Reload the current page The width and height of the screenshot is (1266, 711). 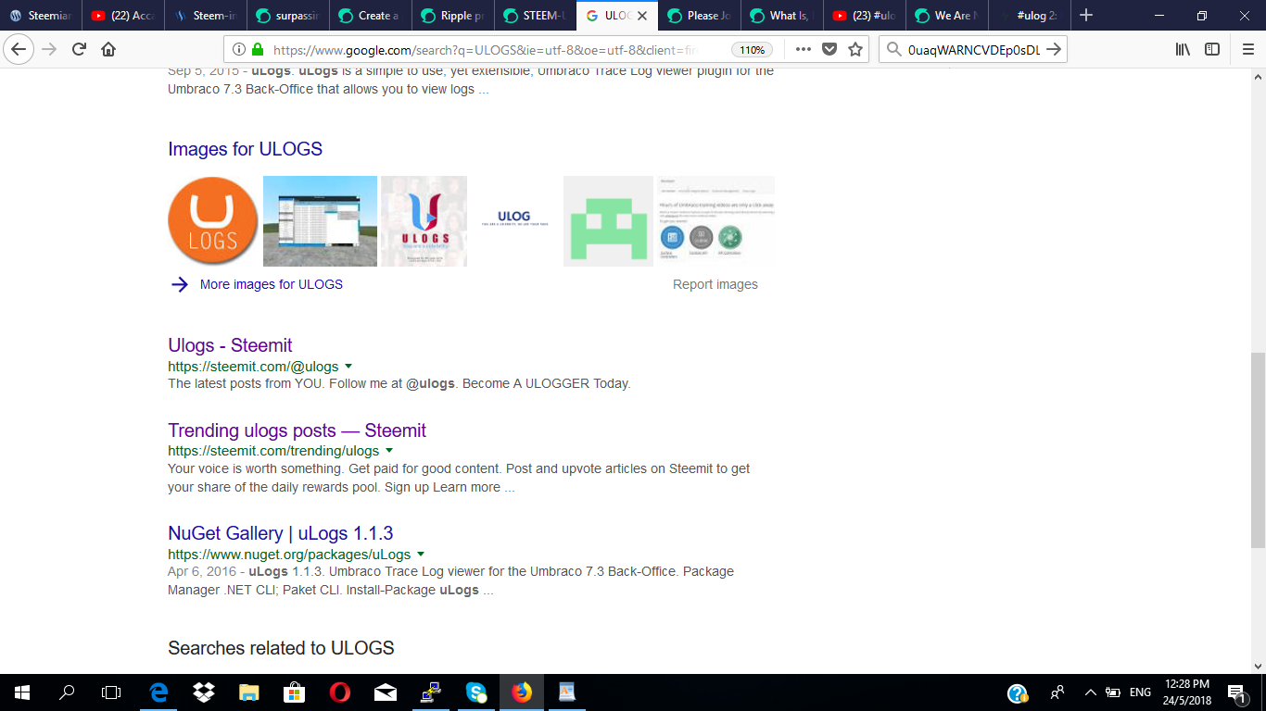point(80,49)
